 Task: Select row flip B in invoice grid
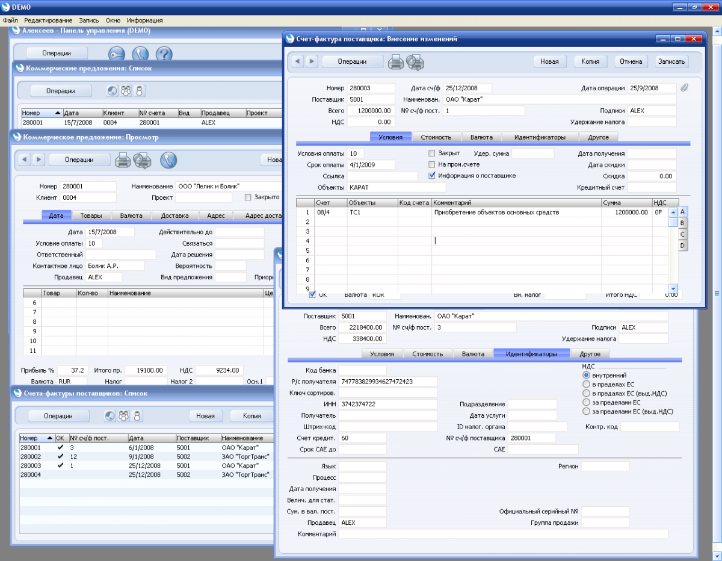point(682,223)
